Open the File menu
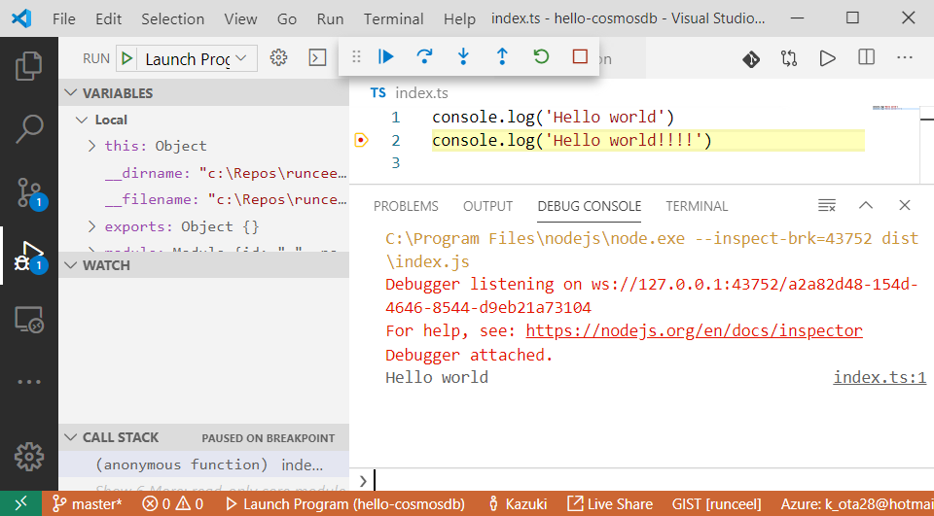This screenshot has height=516, width=934. coord(64,19)
